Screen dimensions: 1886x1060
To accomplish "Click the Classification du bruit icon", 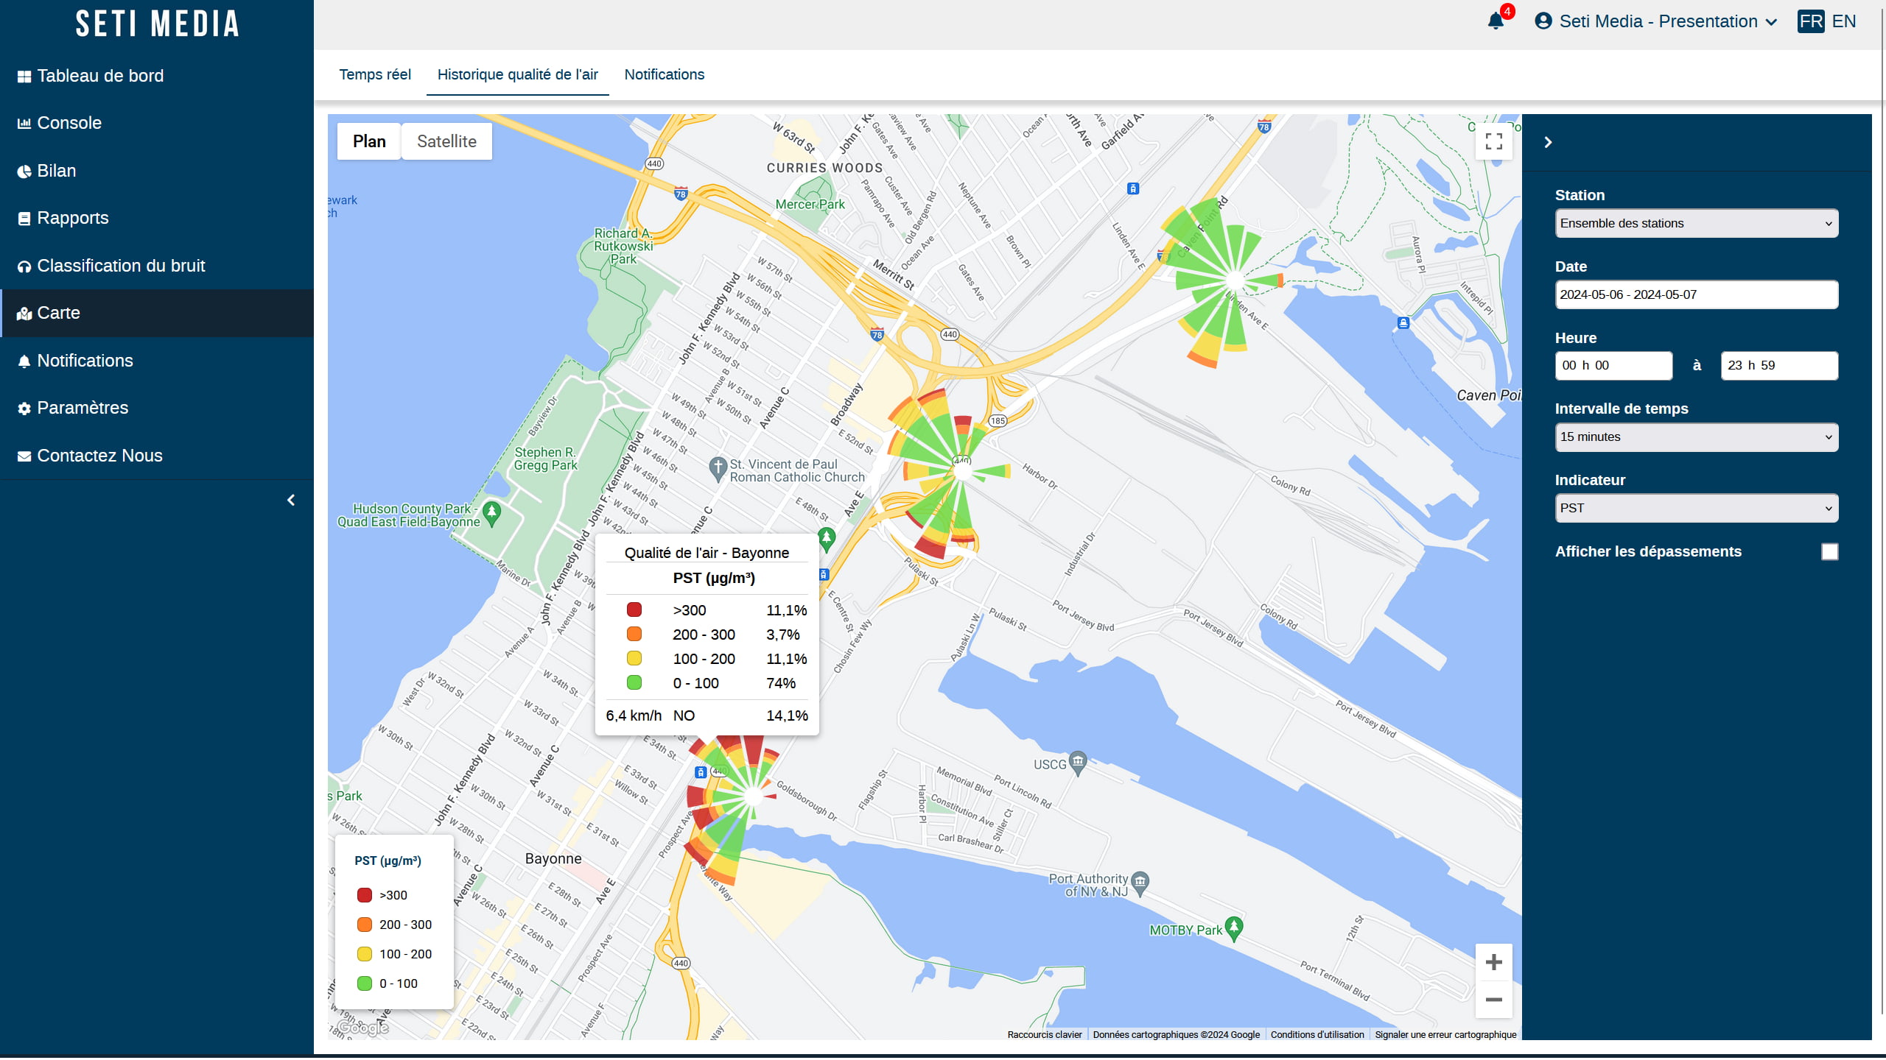I will tap(24, 265).
